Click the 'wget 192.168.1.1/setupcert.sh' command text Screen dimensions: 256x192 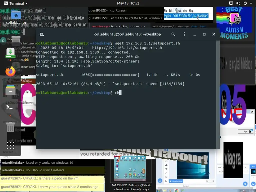147,43
